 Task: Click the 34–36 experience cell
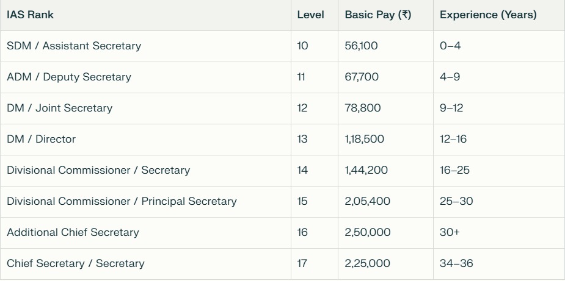456,263
